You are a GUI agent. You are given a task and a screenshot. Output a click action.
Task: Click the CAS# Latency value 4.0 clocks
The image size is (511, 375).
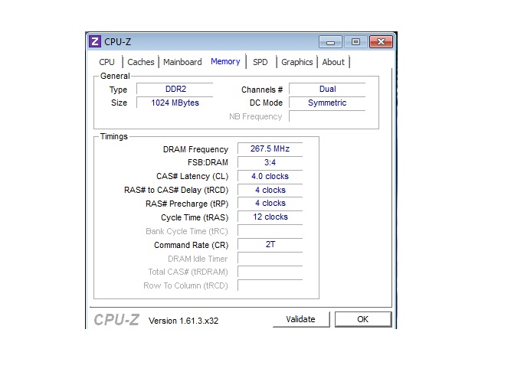(x=270, y=176)
